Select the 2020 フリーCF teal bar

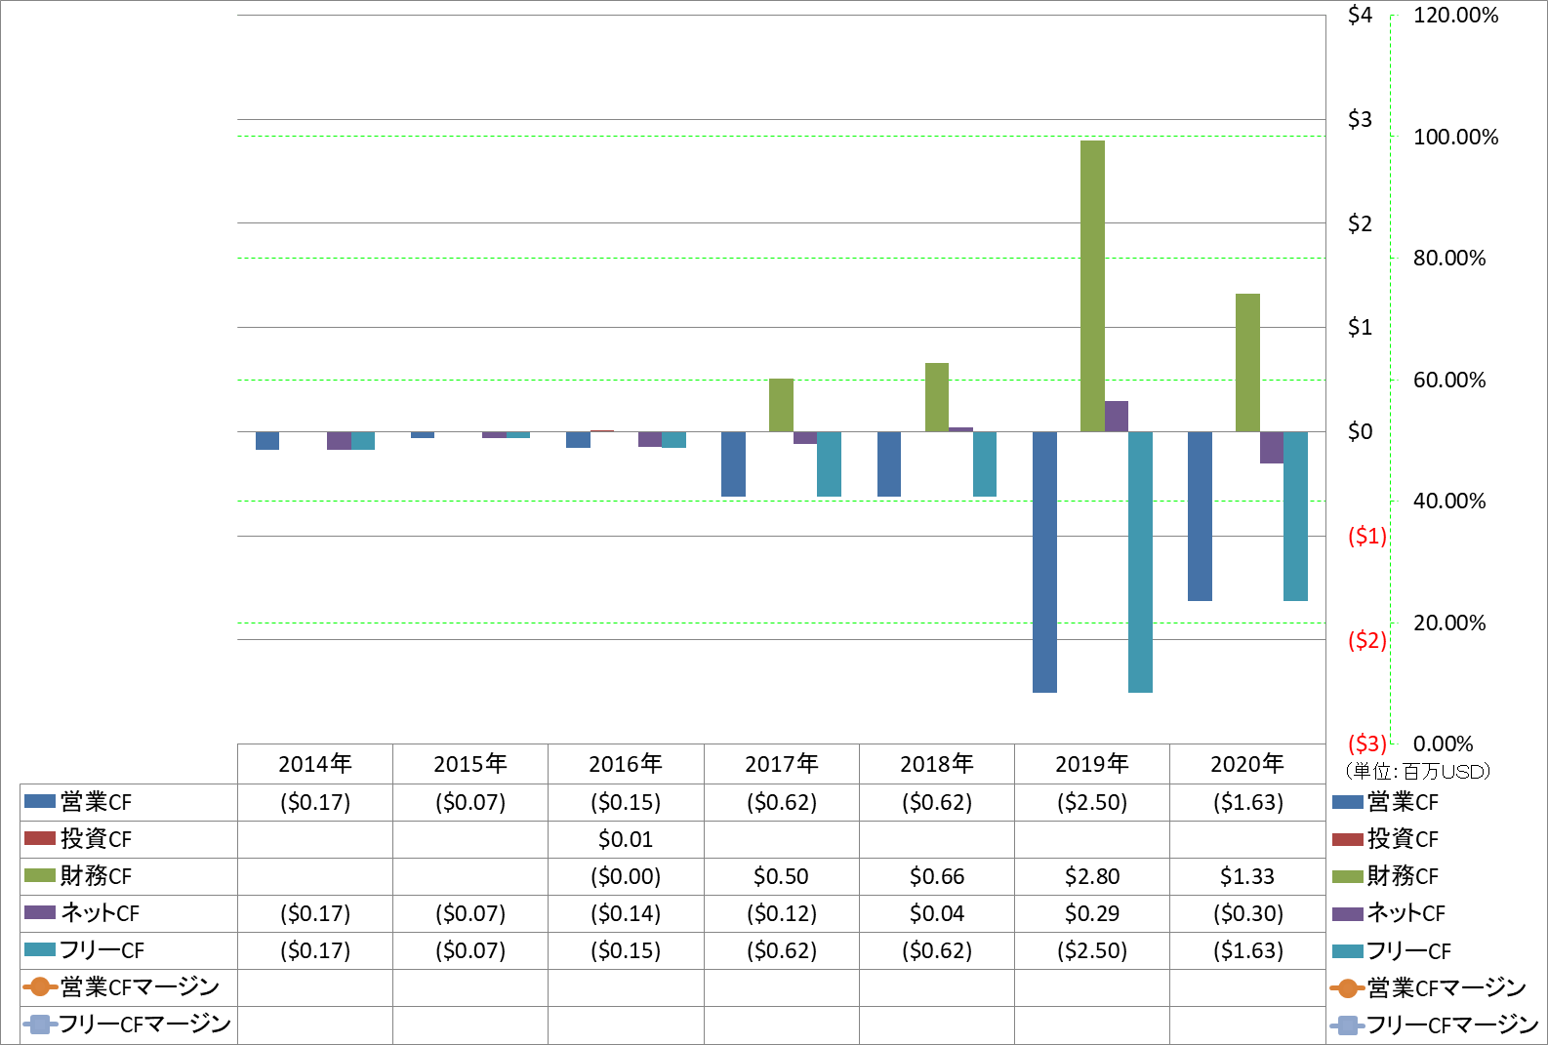1295,516
